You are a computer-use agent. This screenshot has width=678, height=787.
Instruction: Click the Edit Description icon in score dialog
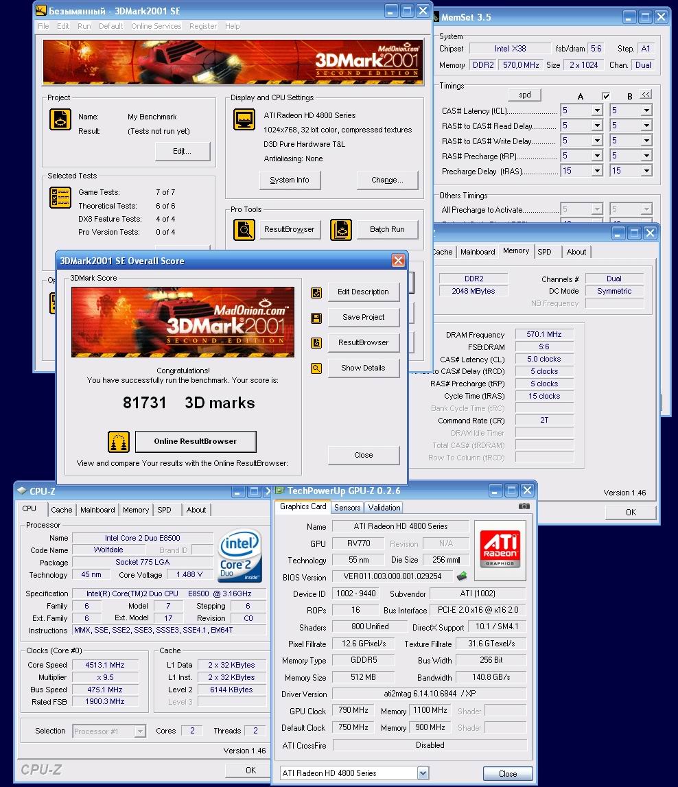(316, 292)
